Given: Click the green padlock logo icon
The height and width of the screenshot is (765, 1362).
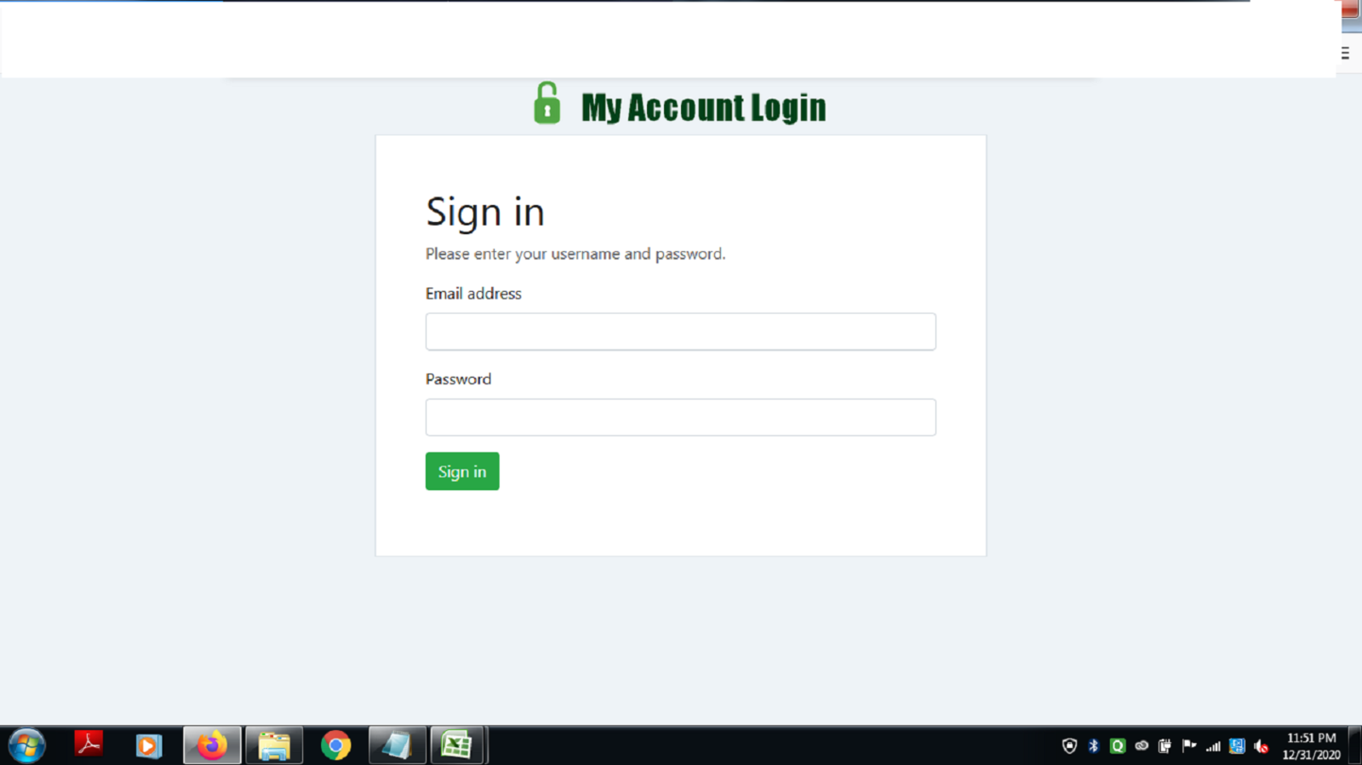Looking at the screenshot, I should pos(547,103).
